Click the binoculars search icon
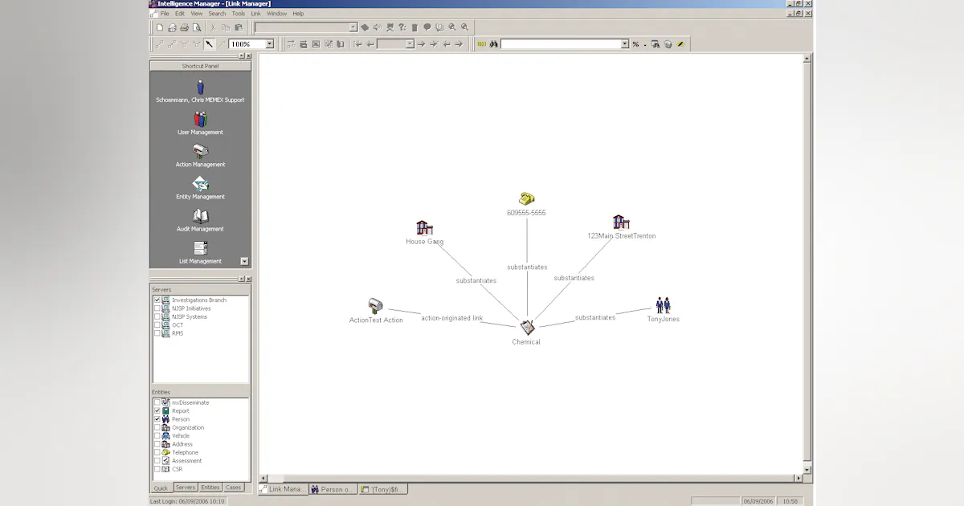Image resolution: width=964 pixels, height=506 pixels. tap(494, 44)
